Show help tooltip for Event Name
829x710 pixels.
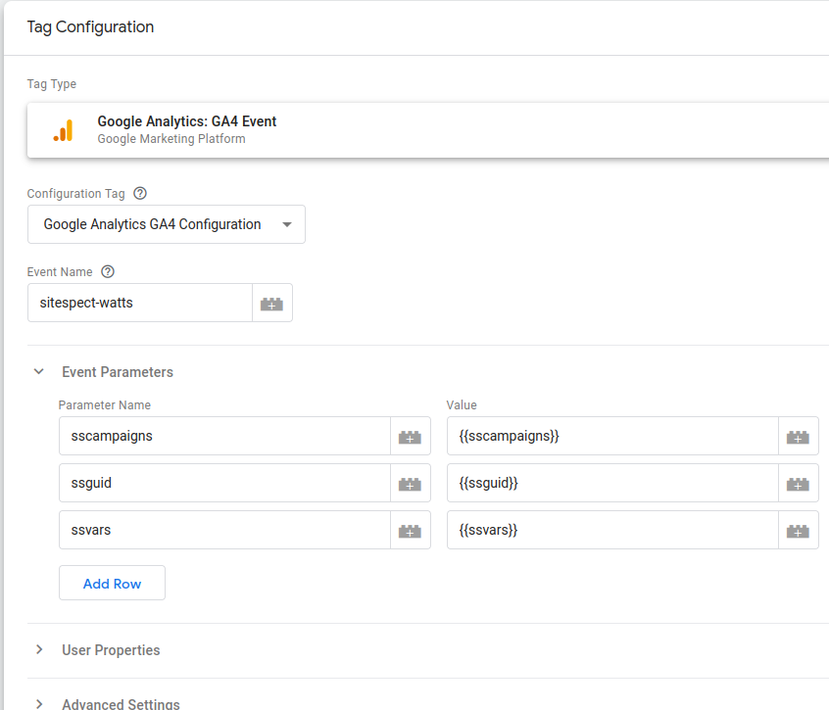(x=108, y=271)
